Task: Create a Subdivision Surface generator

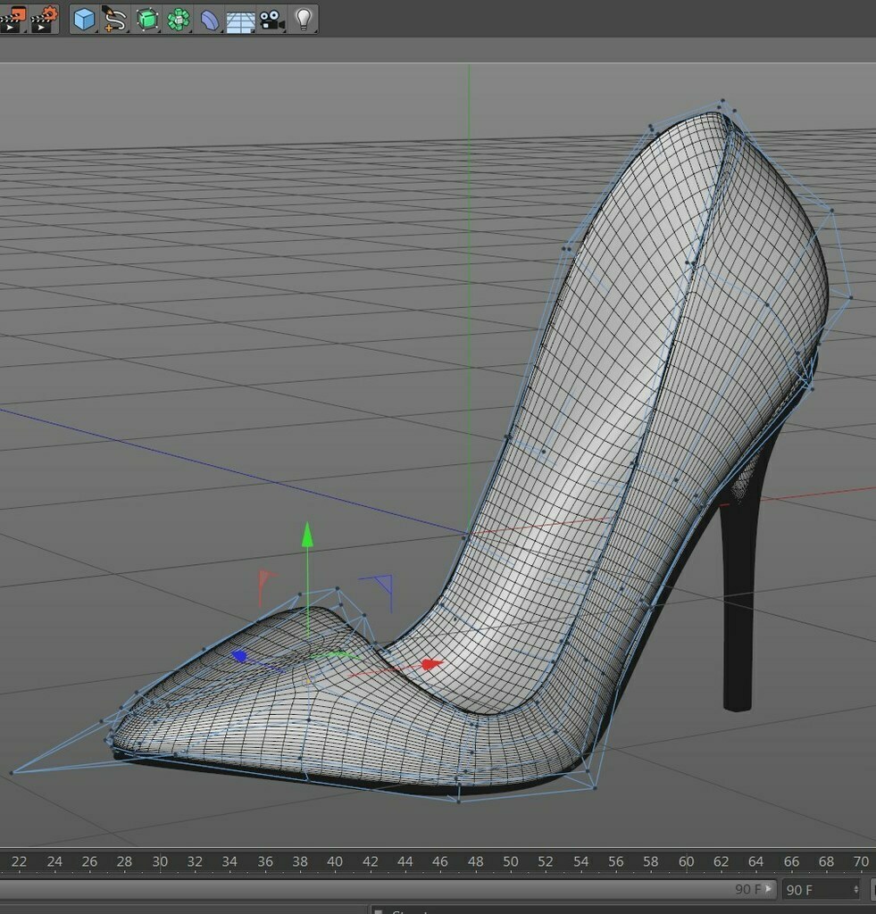Action: 146,20
